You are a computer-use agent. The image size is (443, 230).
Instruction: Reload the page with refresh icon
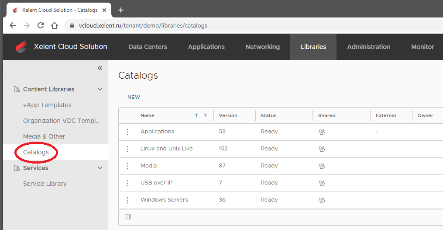tap(41, 25)
